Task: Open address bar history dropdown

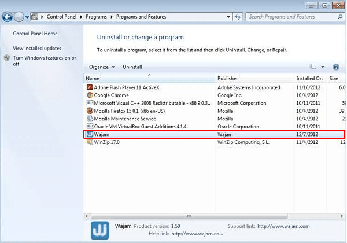Action: (228, 17)
